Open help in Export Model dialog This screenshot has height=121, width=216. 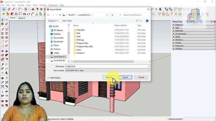pyautogui.click(x=147, y=21)
